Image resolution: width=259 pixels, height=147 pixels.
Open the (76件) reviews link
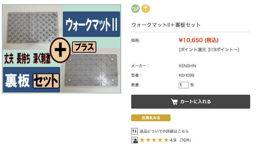185,140
